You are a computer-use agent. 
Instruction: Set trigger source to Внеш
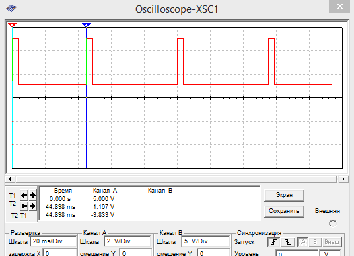(x=331, y=242)
